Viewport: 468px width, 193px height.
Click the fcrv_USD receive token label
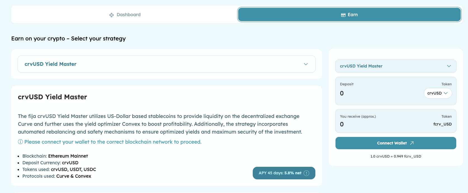pos(442,124)
